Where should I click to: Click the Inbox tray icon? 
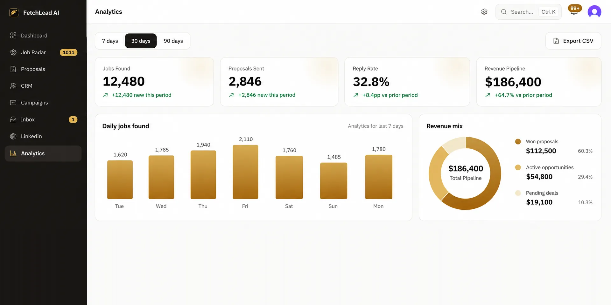[x=13, y=119]
